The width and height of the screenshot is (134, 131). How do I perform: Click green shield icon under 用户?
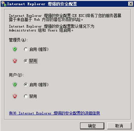point(15,85)
